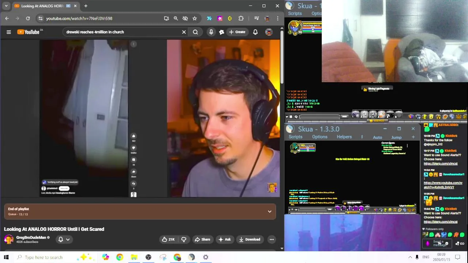Image resolution: width=468 pixels, height=263 pixels.
Task: Open Chrome extensions puzzle icon
Action: (x=241, y=18)
